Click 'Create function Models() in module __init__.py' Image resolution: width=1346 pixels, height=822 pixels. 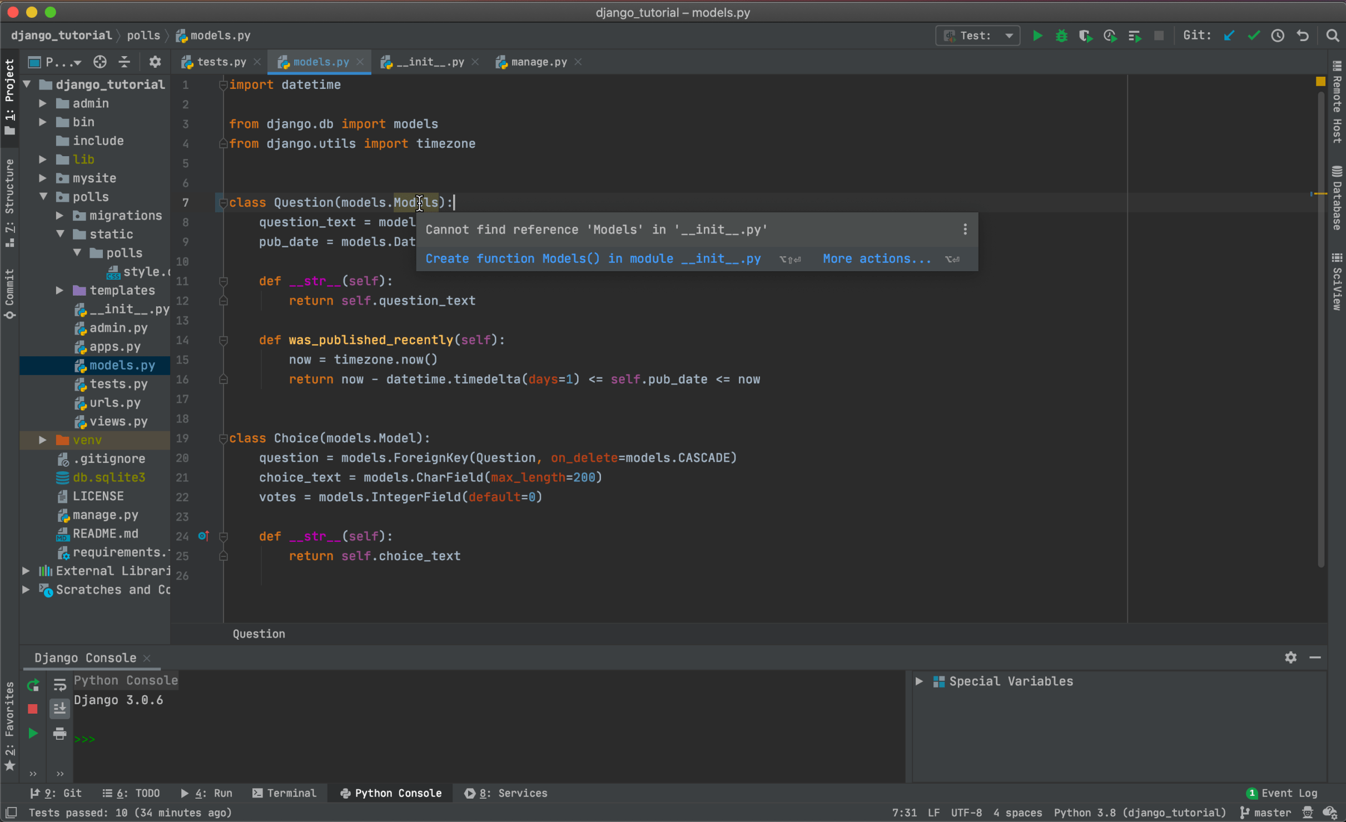(x=592, y=258)
